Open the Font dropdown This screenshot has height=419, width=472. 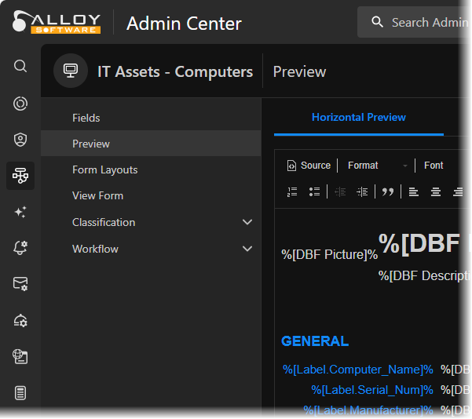pyautogui.click(x=434, y=166)
